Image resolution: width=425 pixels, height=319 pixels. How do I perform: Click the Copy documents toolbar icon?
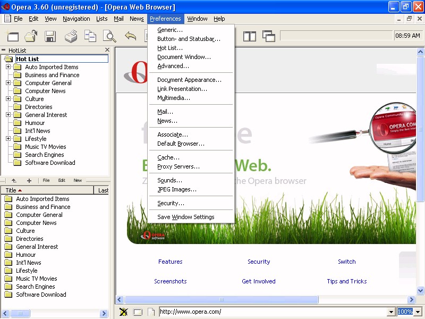[x=90, y=36]
